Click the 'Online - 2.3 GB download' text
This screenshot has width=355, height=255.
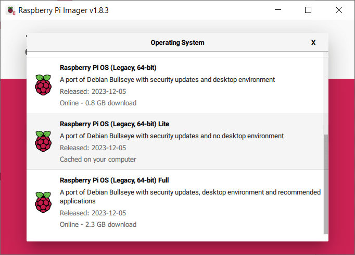(x=98, y=224)
